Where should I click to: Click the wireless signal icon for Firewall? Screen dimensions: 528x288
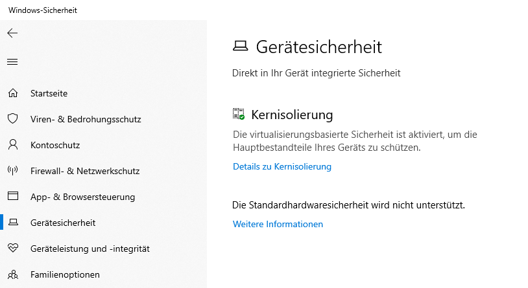tap(12, 171)
